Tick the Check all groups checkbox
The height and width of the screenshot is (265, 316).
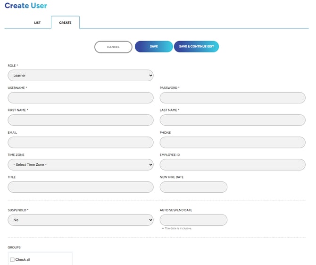click(12, 259)
